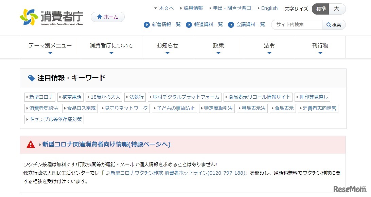This screenshot has height=197, width=371.
Task: Click inside the サイト内検索 search field
Action: click(296, 24)
